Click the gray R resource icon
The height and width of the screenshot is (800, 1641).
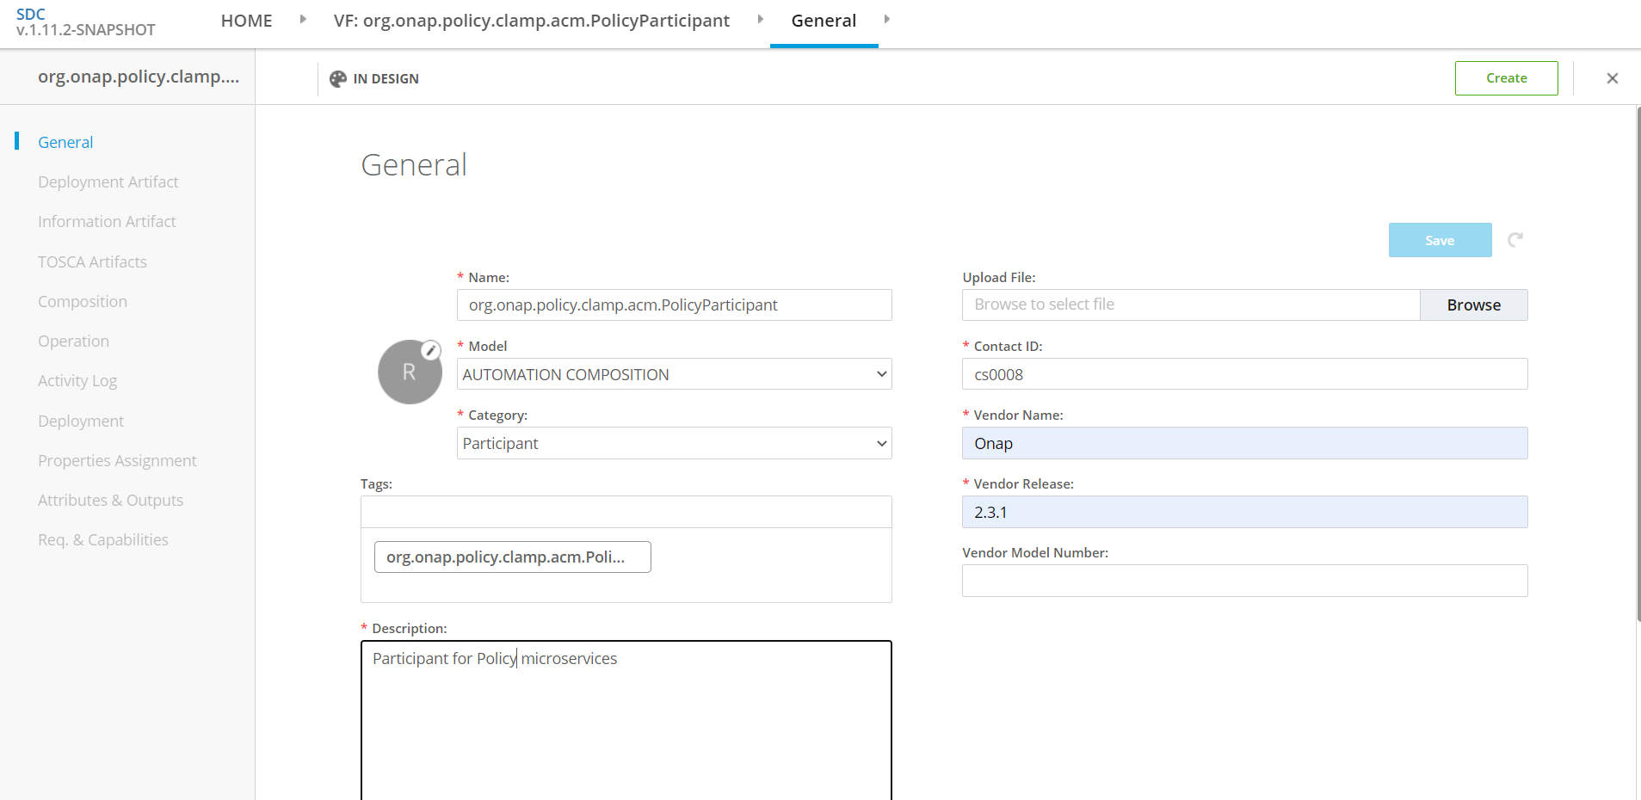point(410,372)
